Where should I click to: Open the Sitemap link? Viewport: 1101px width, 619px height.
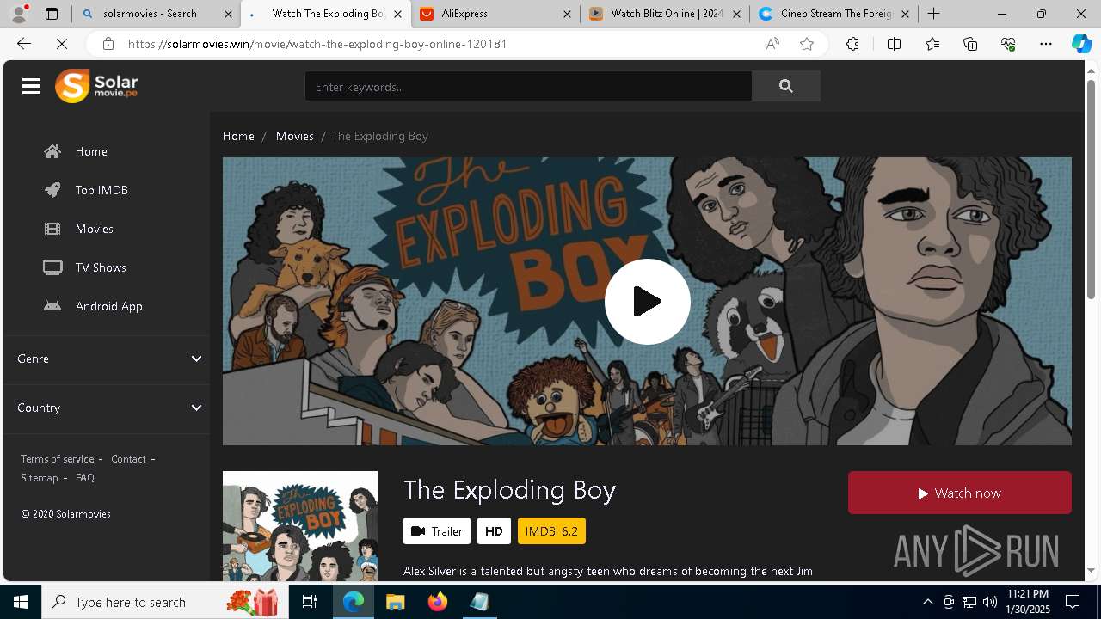click(40, 478)
